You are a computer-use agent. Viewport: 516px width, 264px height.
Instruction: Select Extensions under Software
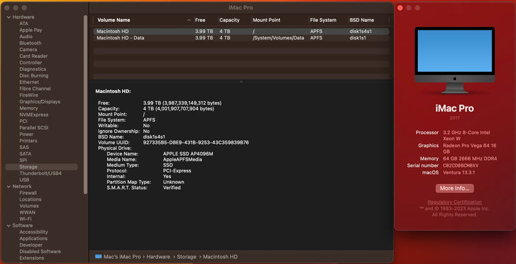tap(32, 258)
